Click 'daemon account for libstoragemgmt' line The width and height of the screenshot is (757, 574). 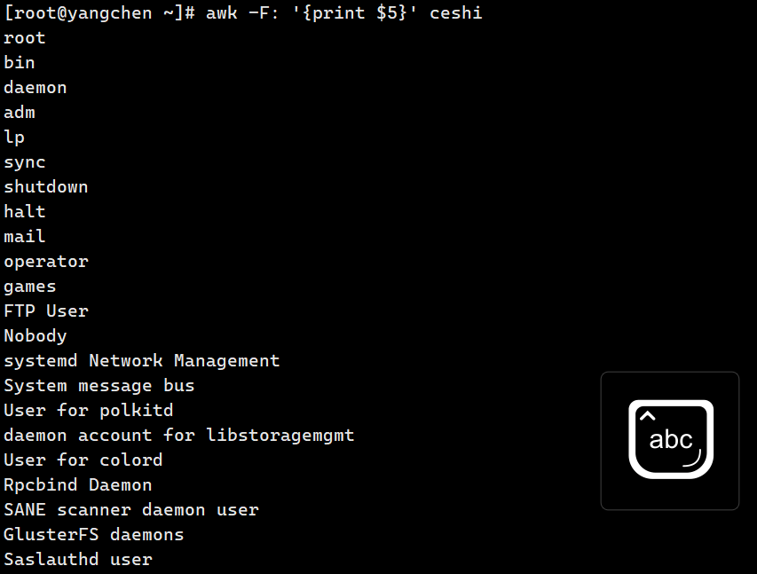pyautogui.click(x=179, y=436)
